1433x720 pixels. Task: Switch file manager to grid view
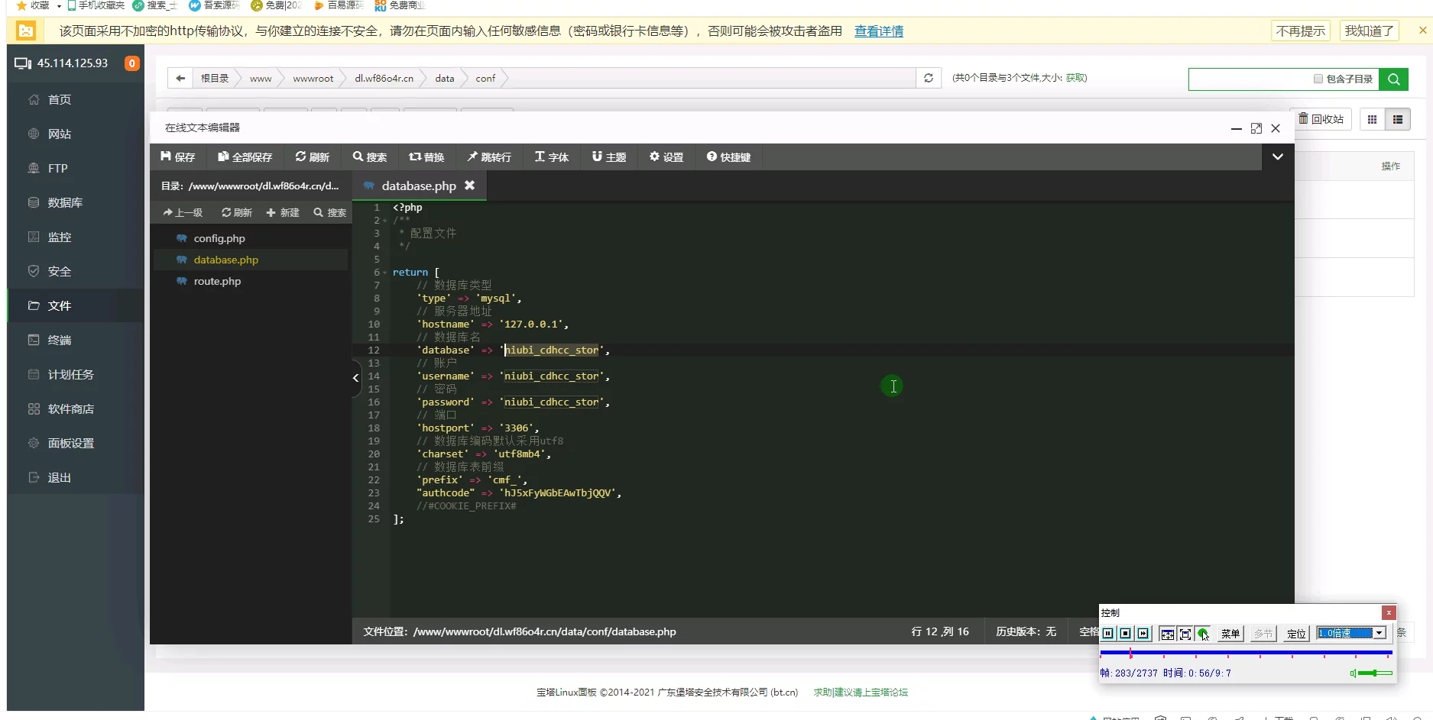pos(1372,119)
